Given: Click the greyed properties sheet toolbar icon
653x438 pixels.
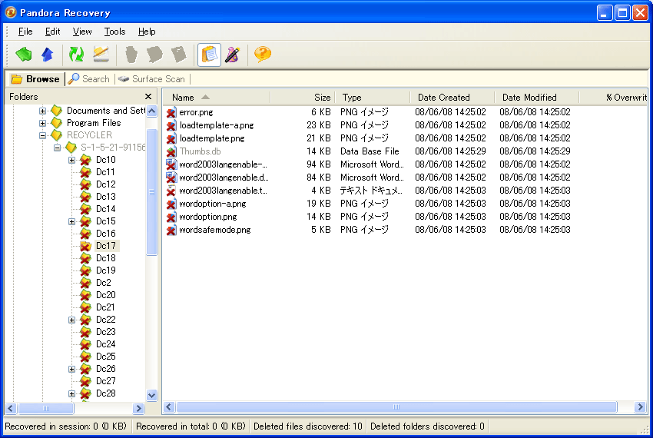Looking at the screenshot, I should tap(179, 55).
